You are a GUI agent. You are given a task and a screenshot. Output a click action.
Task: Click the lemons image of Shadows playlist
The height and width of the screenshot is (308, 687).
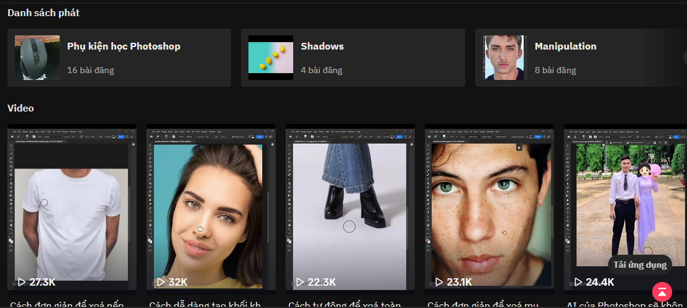(271, 58)
